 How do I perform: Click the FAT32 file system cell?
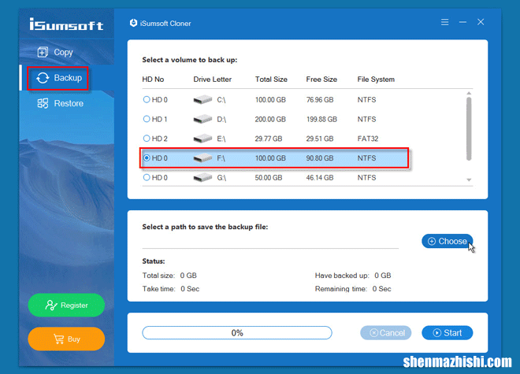click(368, 139)
